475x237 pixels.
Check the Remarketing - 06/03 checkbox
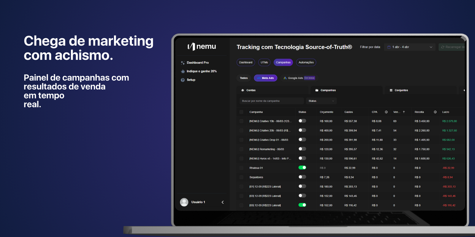(x=241, y=149)
